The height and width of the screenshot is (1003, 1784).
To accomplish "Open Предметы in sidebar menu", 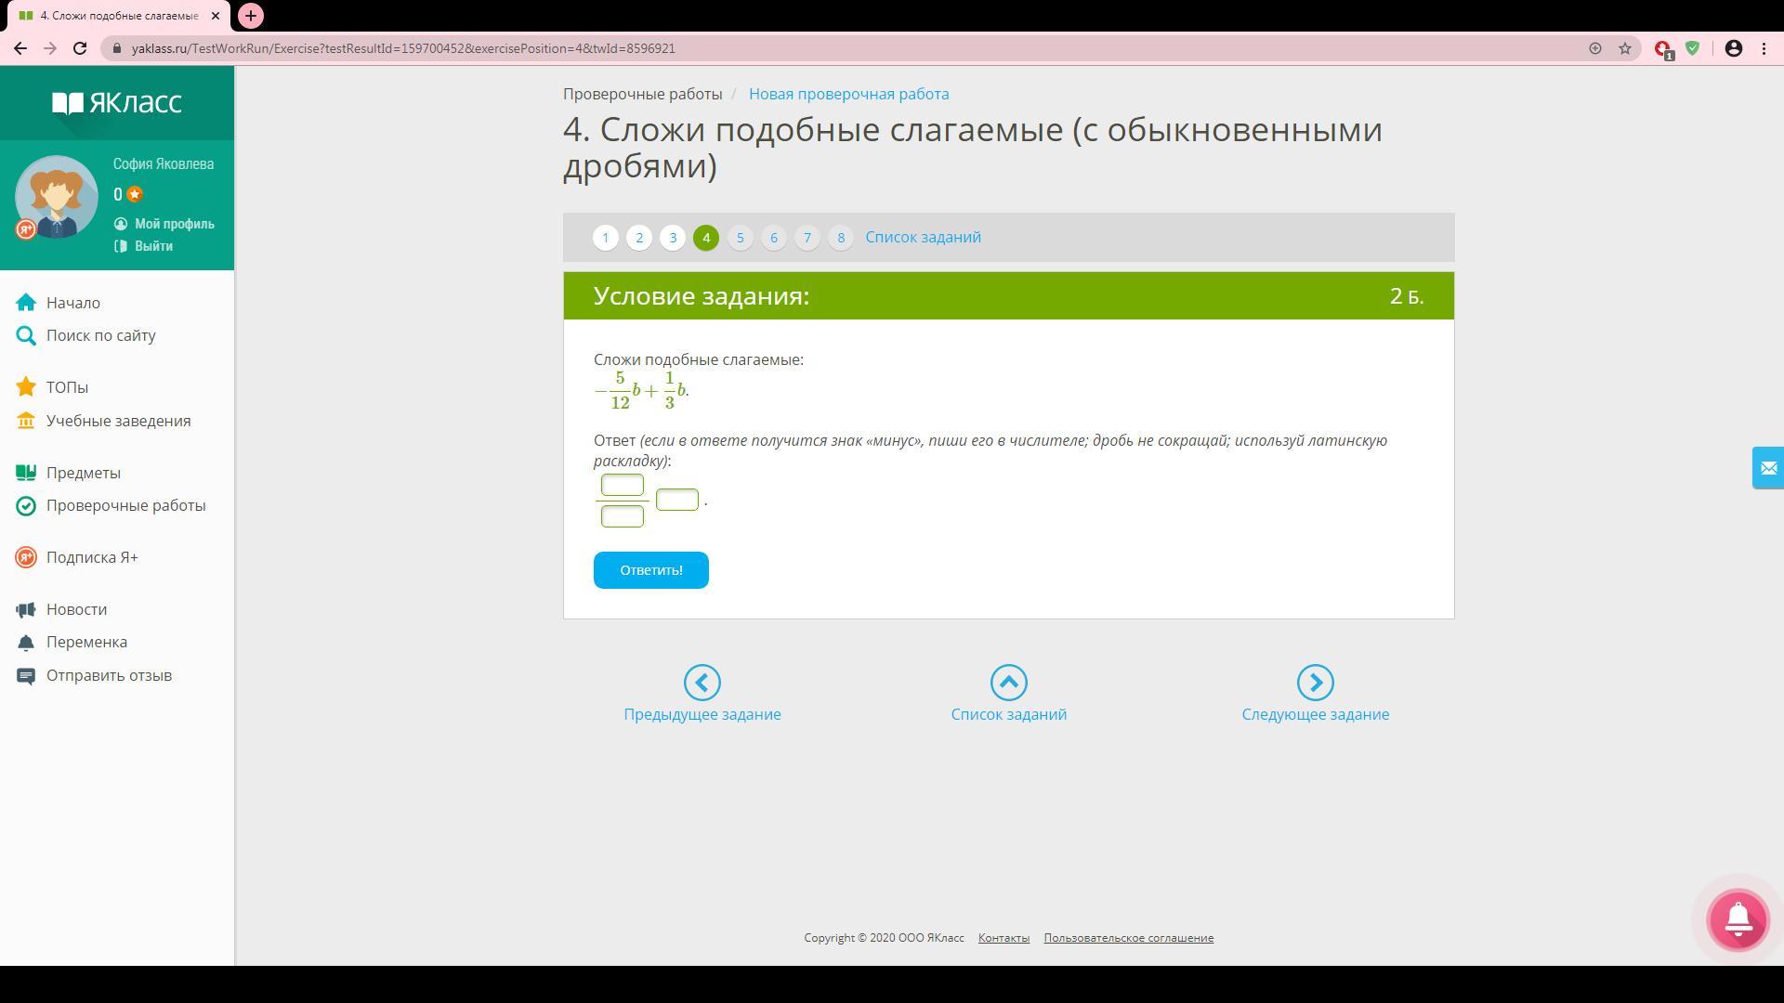I will [83, 473].
